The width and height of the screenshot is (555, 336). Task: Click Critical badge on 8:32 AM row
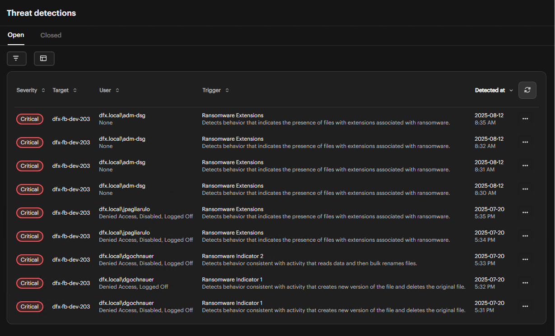(30, 143)
